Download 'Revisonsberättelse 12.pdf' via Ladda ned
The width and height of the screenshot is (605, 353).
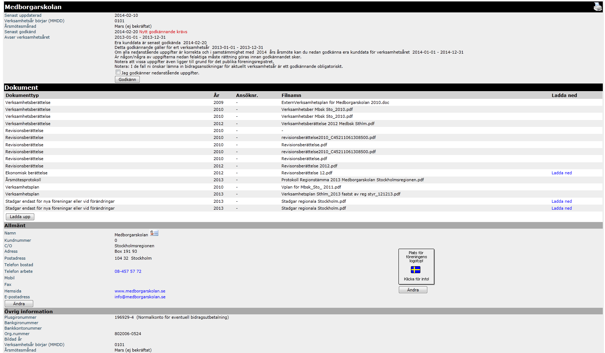coord(562,173)
